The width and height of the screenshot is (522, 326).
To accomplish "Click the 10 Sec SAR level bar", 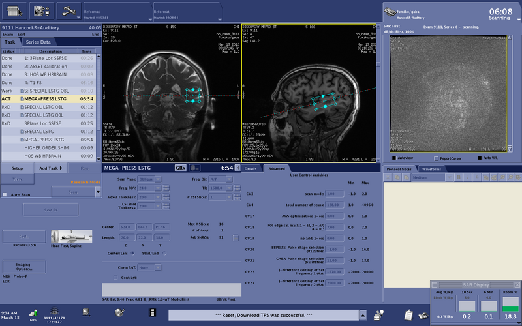I will pos(467,306).
